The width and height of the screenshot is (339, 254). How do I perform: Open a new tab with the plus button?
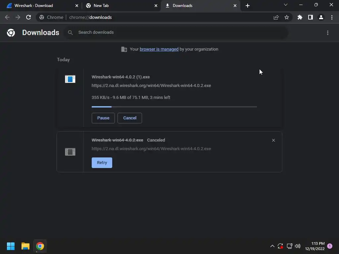tap(248, 6)
